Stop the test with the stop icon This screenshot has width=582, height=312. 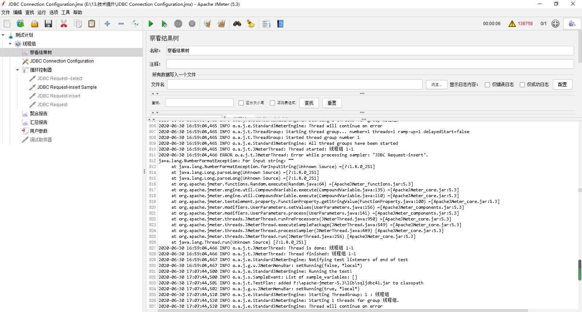point(178,24)
